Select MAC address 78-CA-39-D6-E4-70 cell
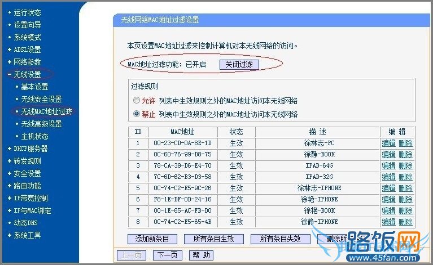The width and height of the screenshot is (433, 265). [x=183, y=165]
